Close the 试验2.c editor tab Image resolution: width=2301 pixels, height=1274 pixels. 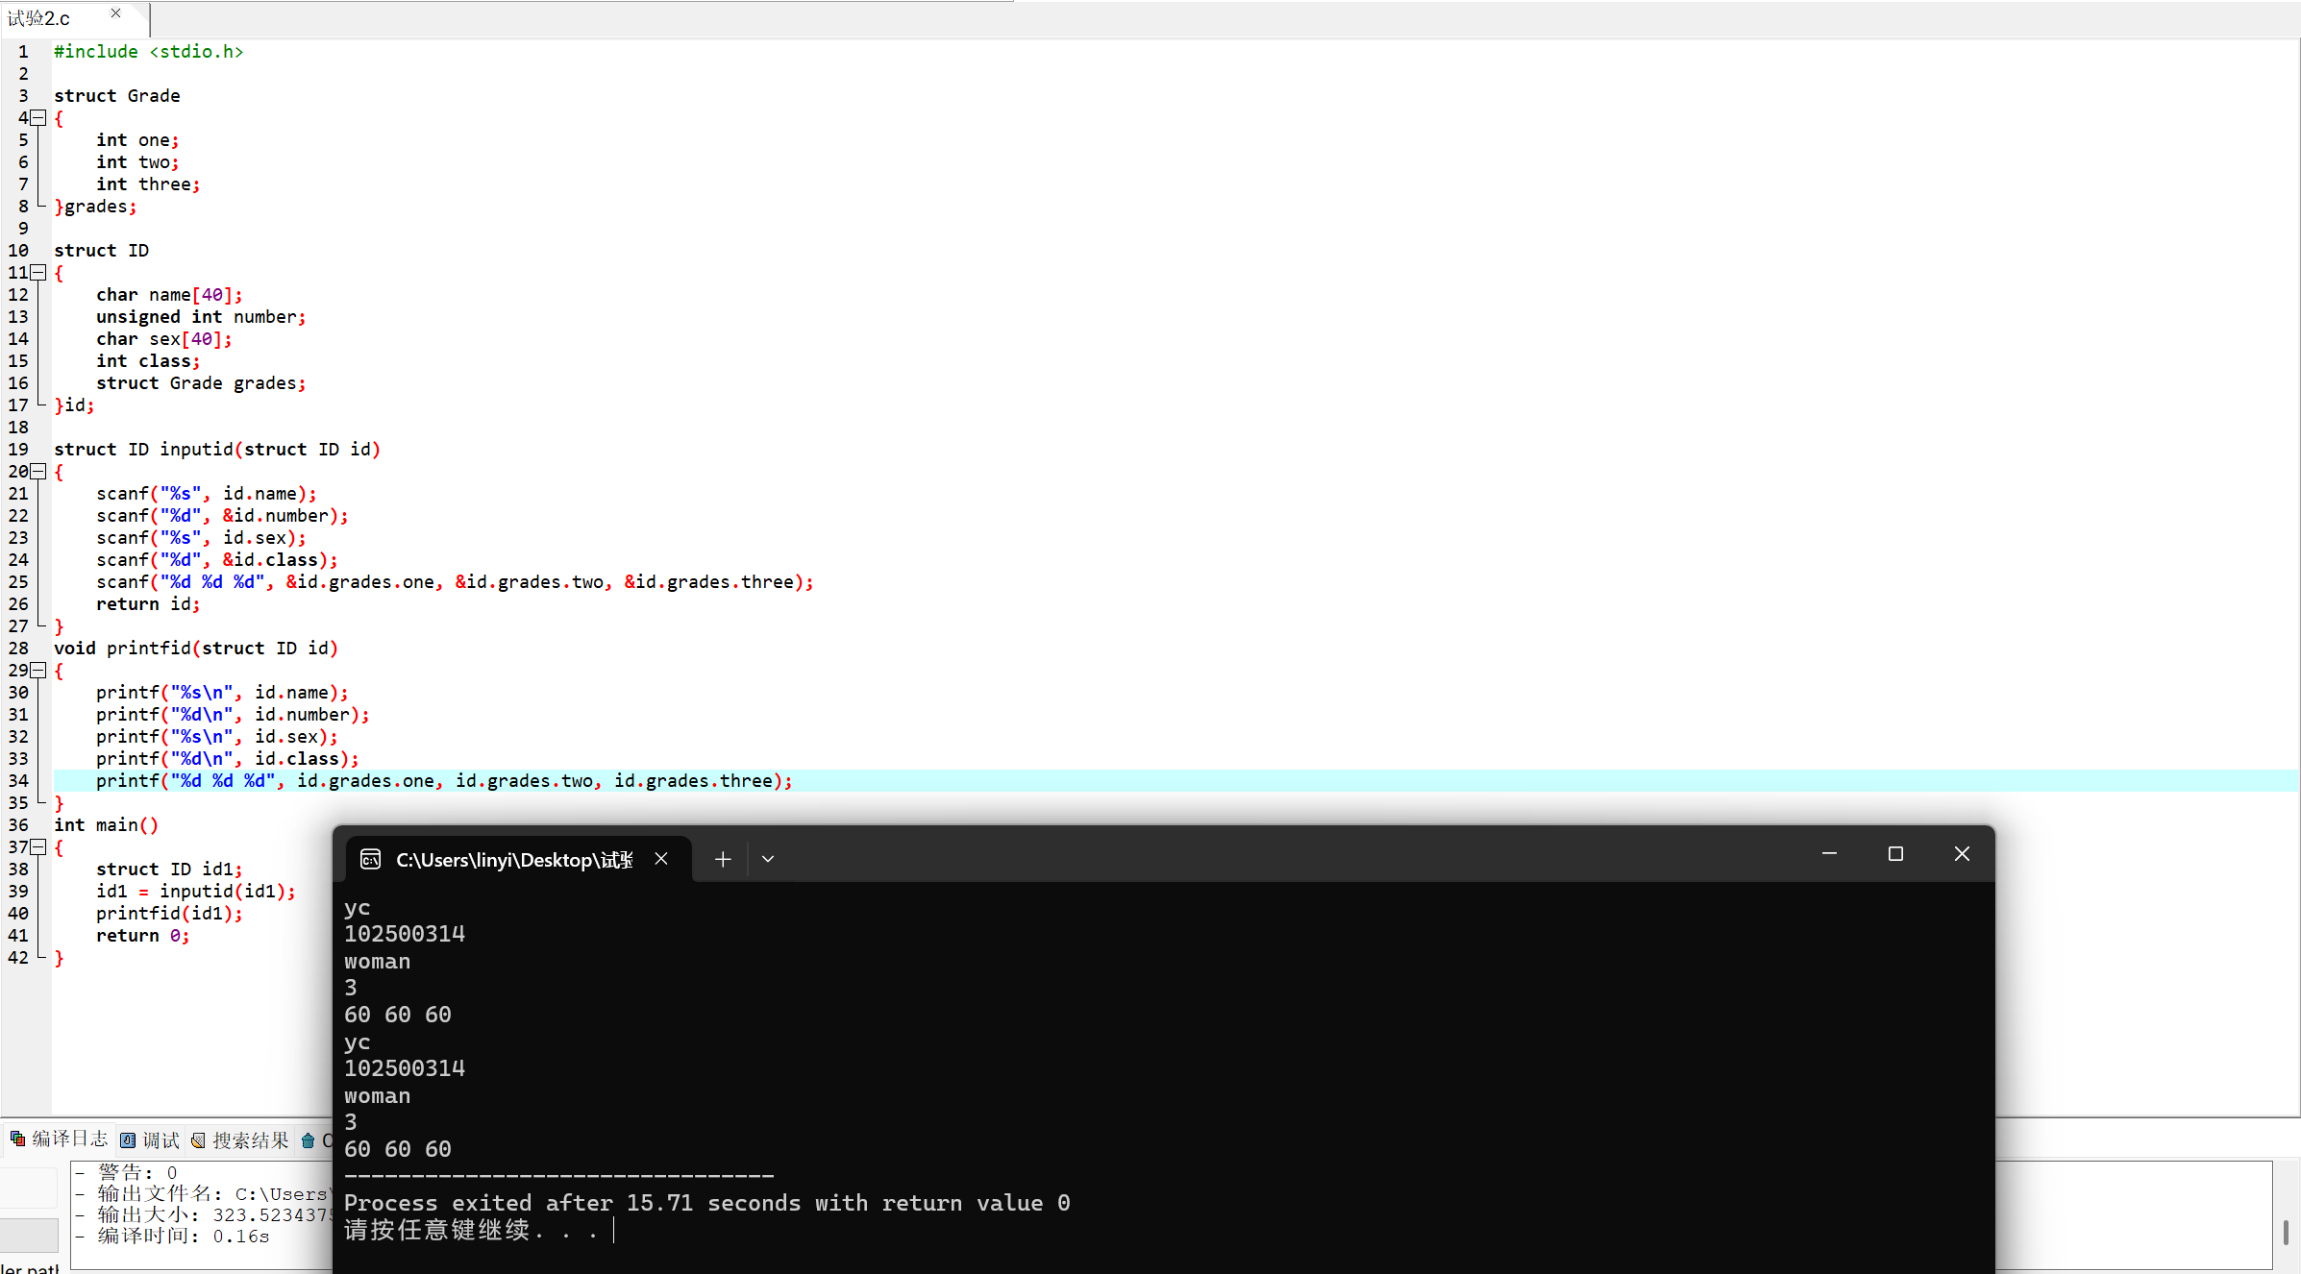pyautogui.click(x=115, y=13)
